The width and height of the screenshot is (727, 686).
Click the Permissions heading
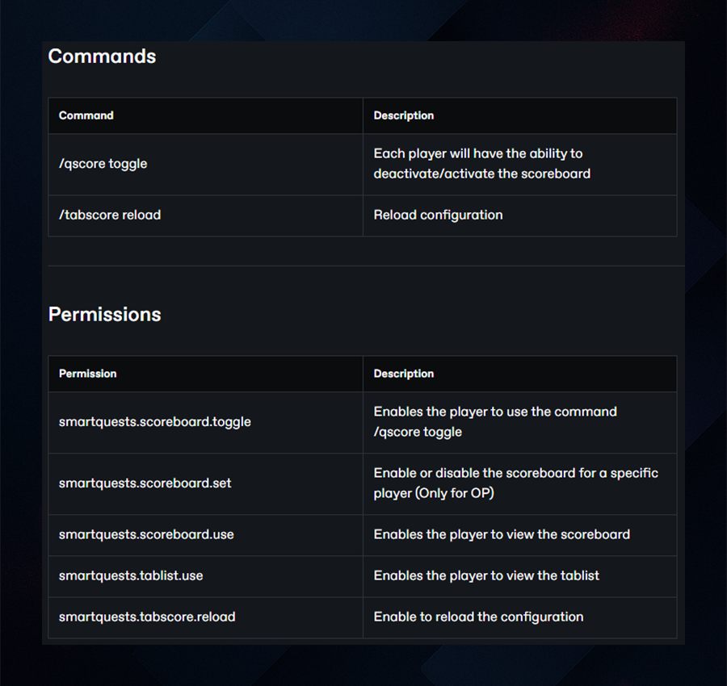105,315
